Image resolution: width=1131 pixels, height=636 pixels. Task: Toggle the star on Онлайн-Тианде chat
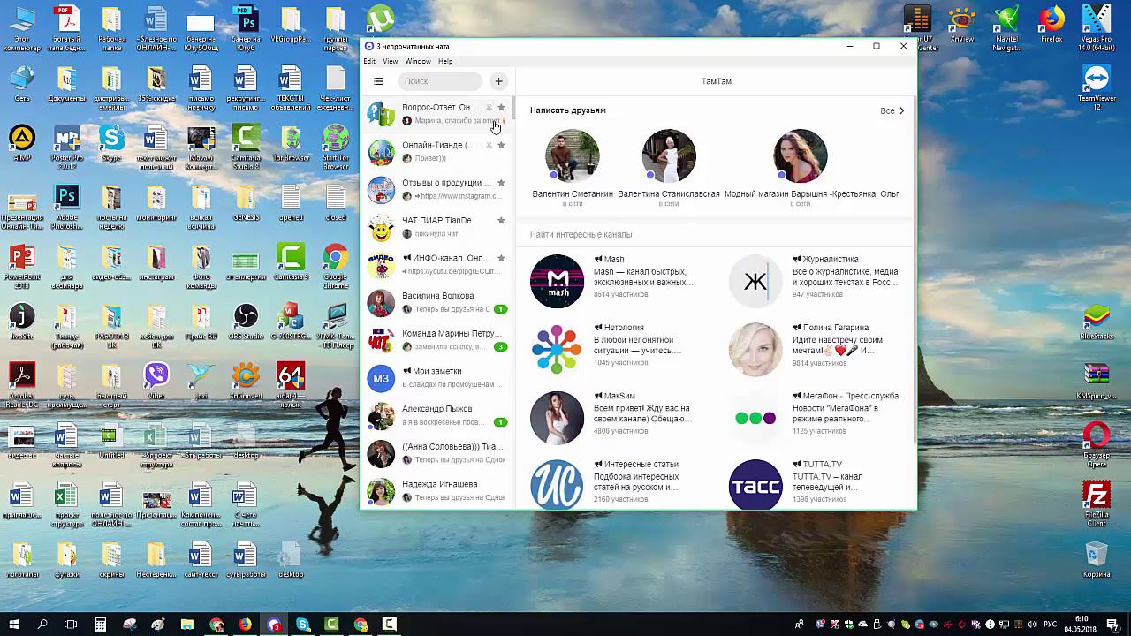point(501,145)
